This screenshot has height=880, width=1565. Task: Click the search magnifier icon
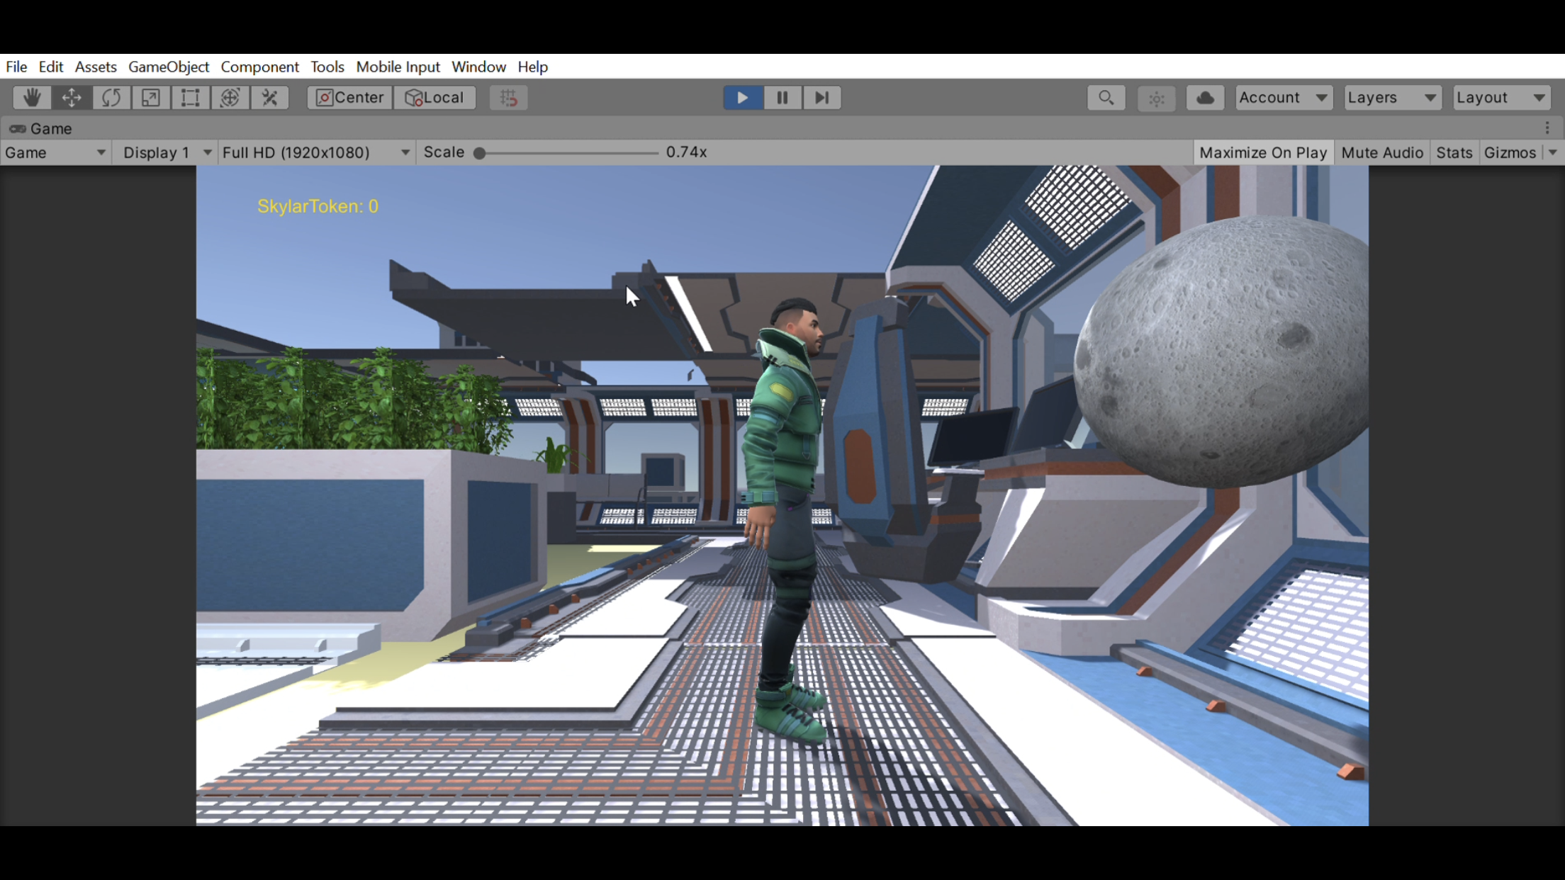1106,98
